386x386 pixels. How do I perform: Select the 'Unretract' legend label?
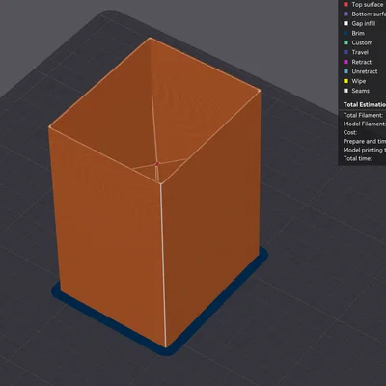pos(365,71)
